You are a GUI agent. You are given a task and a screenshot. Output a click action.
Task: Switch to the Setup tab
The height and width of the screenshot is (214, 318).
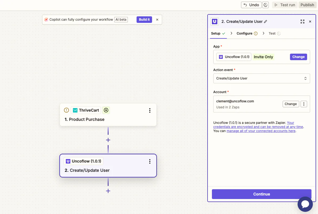click(x=218, y=33)
